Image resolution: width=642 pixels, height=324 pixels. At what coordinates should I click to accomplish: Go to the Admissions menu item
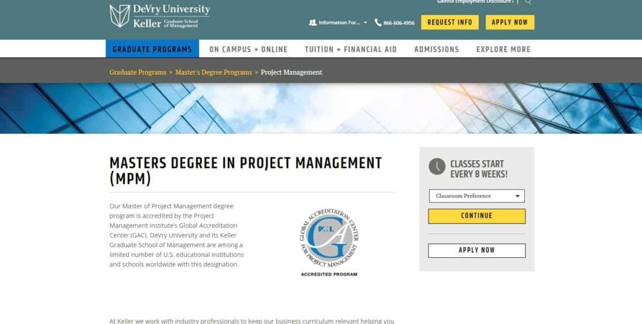point(436,49)
